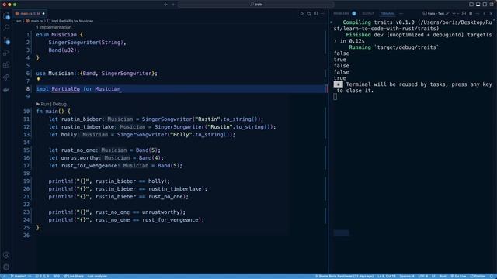This screenshot has width=497, height=279.
Task: Switch to the Output tab
Action: point(368,14)
